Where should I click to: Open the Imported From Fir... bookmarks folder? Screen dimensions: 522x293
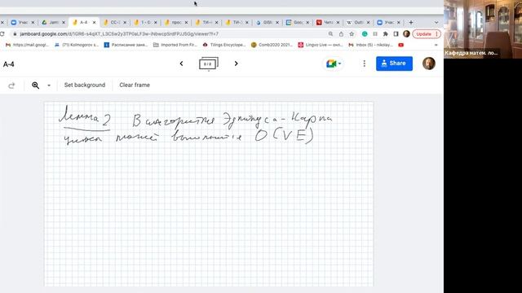click(x=175, y=45)
